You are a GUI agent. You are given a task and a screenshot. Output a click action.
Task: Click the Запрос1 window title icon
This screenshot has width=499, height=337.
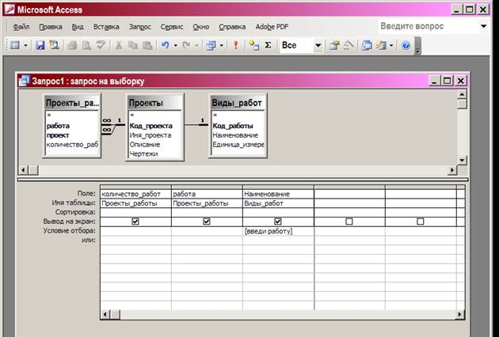(24, 81)
